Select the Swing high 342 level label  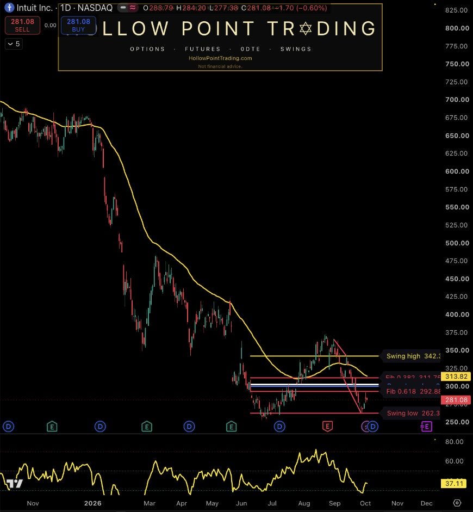point(413,356)
